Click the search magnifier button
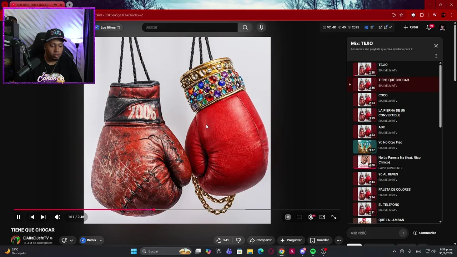457x257 pixels. coord(245,27)
